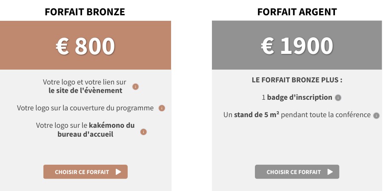383x191 pixels.
Task: Select the FORFAIT ARGENT heading
Action: 297,12
